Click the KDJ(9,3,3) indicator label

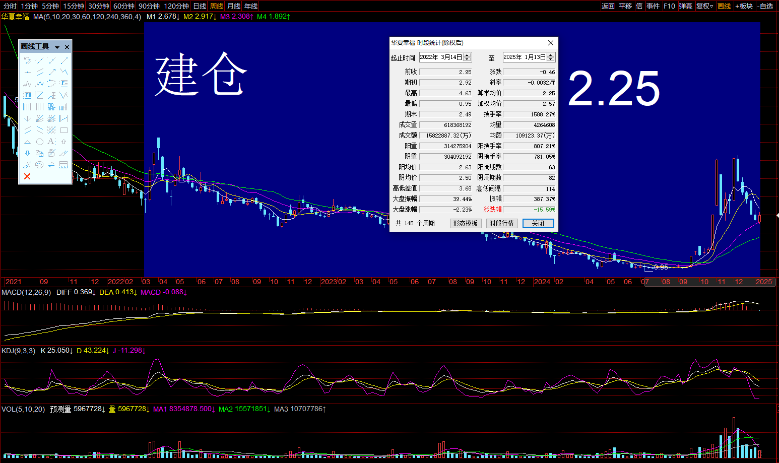click(x=19, y=351)
